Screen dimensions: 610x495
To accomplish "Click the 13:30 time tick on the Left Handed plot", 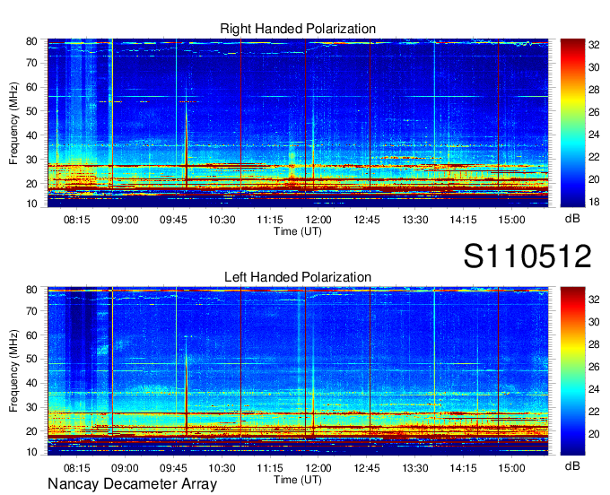I will pyautogui.click(x=415, y=468).
